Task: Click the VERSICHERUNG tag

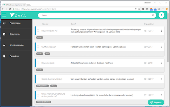Action: tap(43, 102)
